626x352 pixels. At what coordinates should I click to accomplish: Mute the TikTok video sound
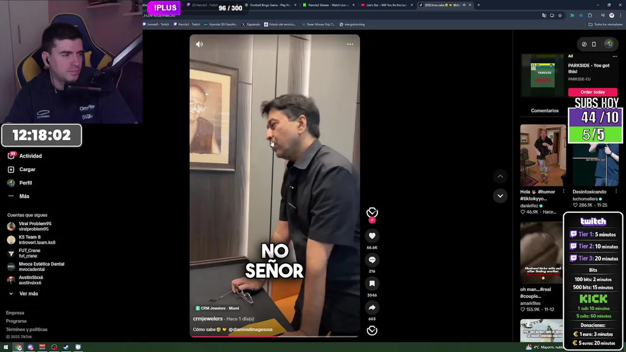[x=199, y=44]
